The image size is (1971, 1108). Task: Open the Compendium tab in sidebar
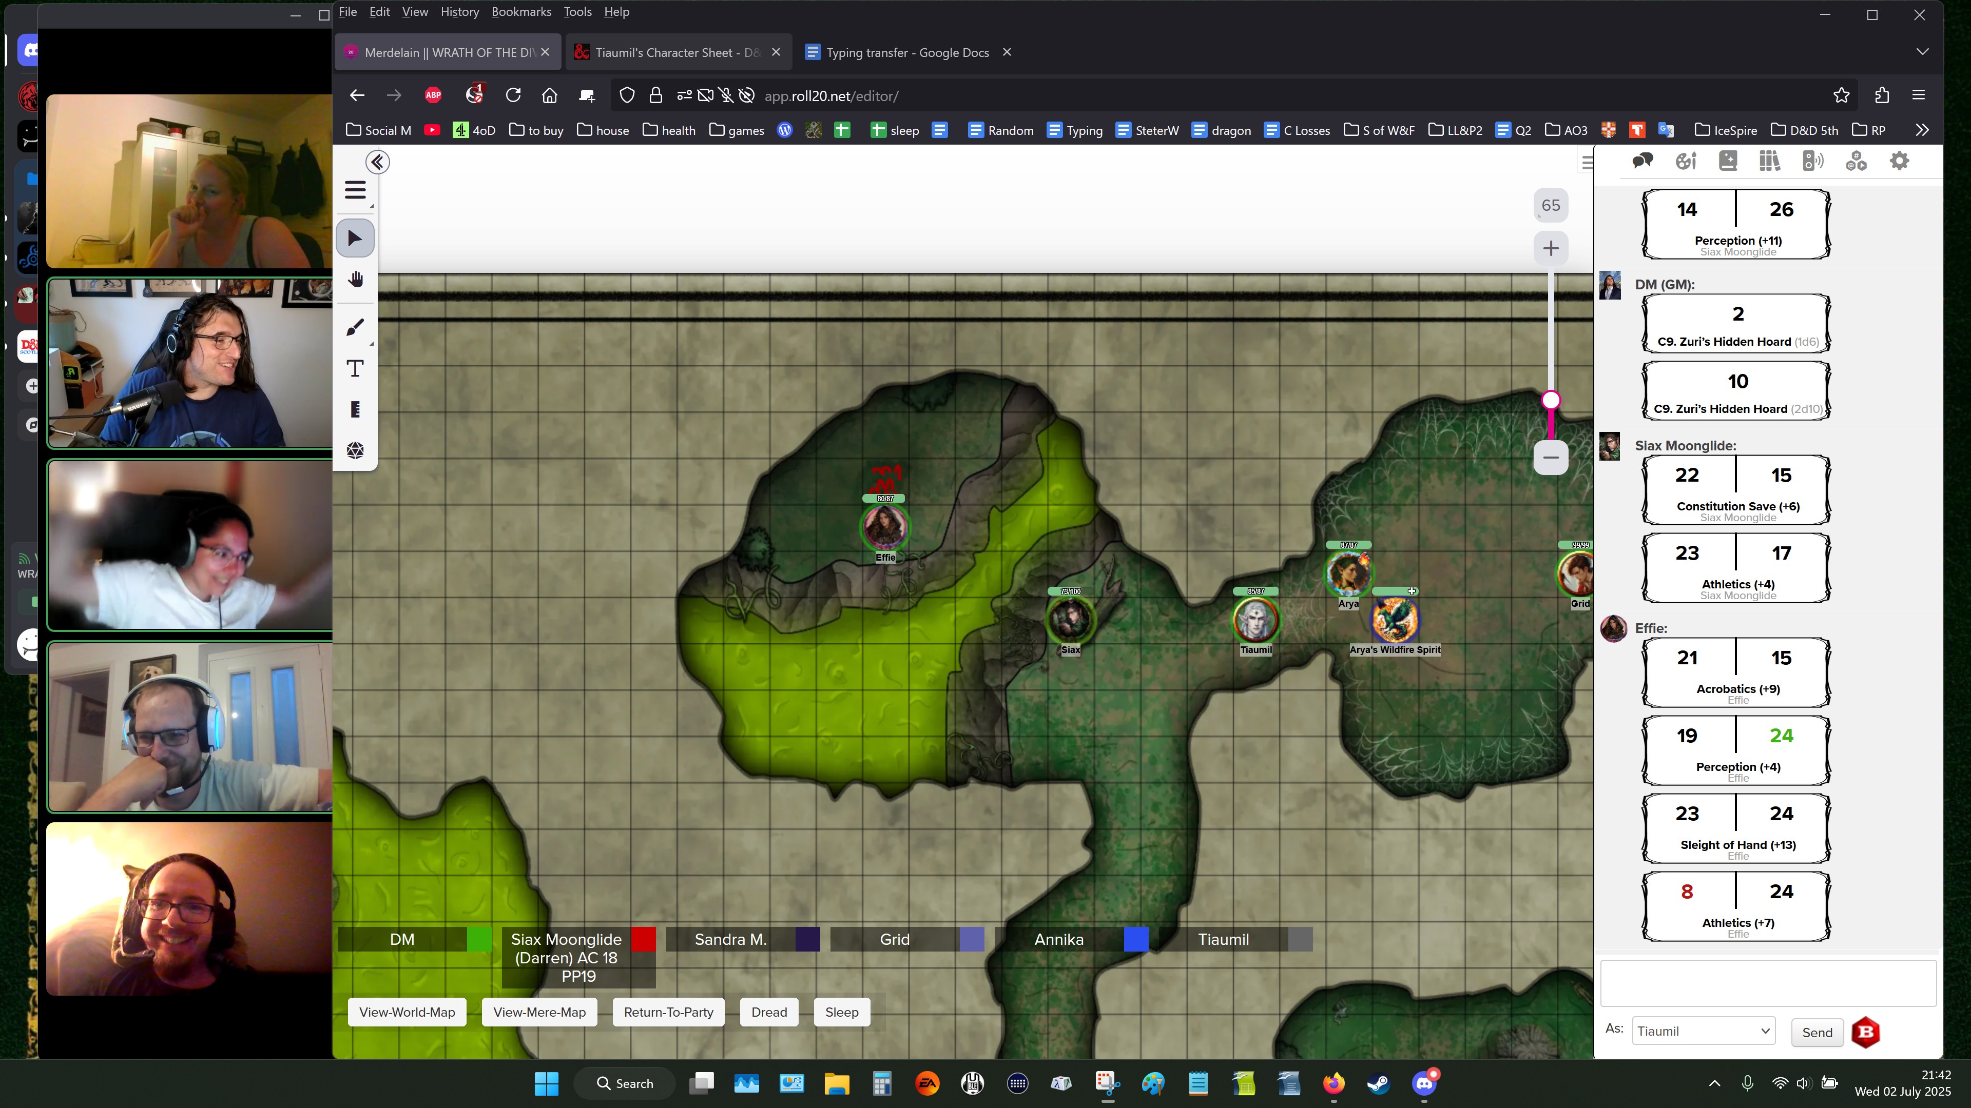point(1770,161)
